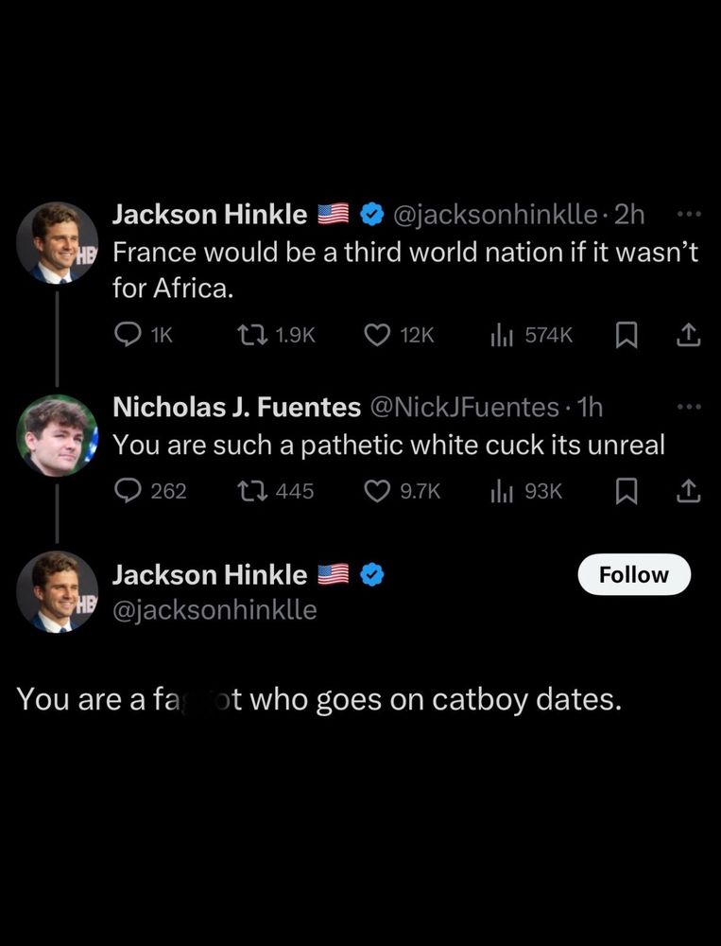Follow Jackson Hinkle

[x=634, y=574]
